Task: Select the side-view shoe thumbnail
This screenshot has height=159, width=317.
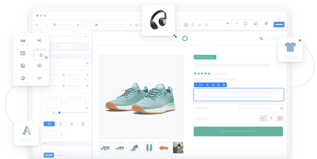Action: coord(120,148)
